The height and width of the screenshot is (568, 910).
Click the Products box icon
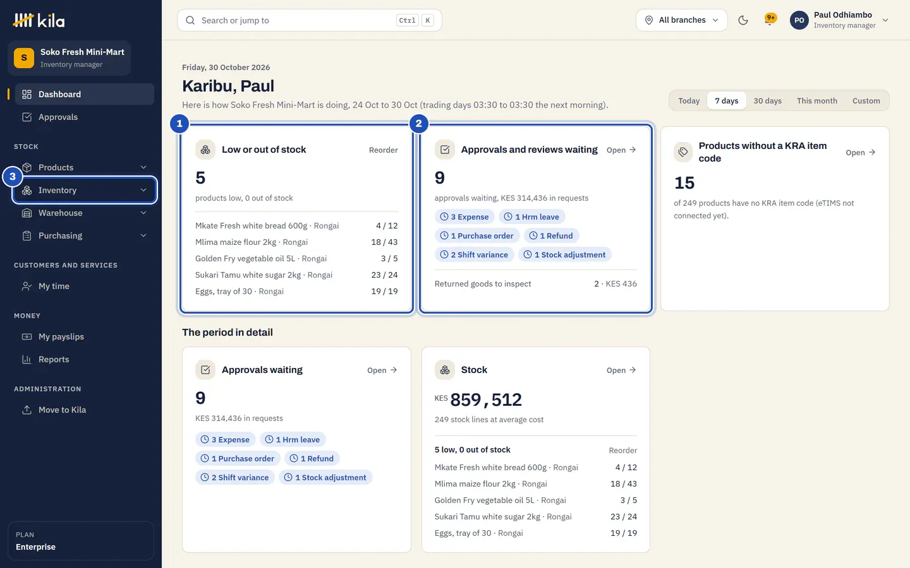click(27, 167)
